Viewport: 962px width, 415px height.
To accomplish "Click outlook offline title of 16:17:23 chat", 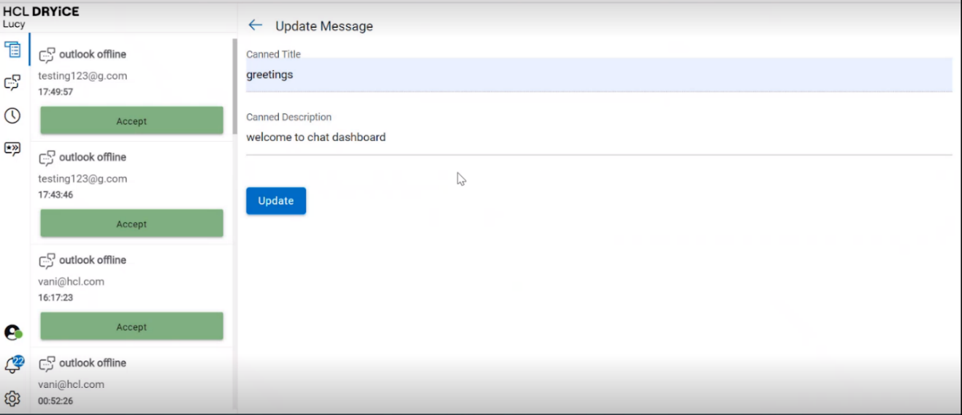I will [x=93, y=260].
